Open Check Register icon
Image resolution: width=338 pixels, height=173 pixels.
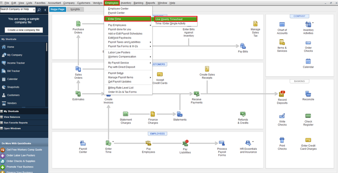308,116
